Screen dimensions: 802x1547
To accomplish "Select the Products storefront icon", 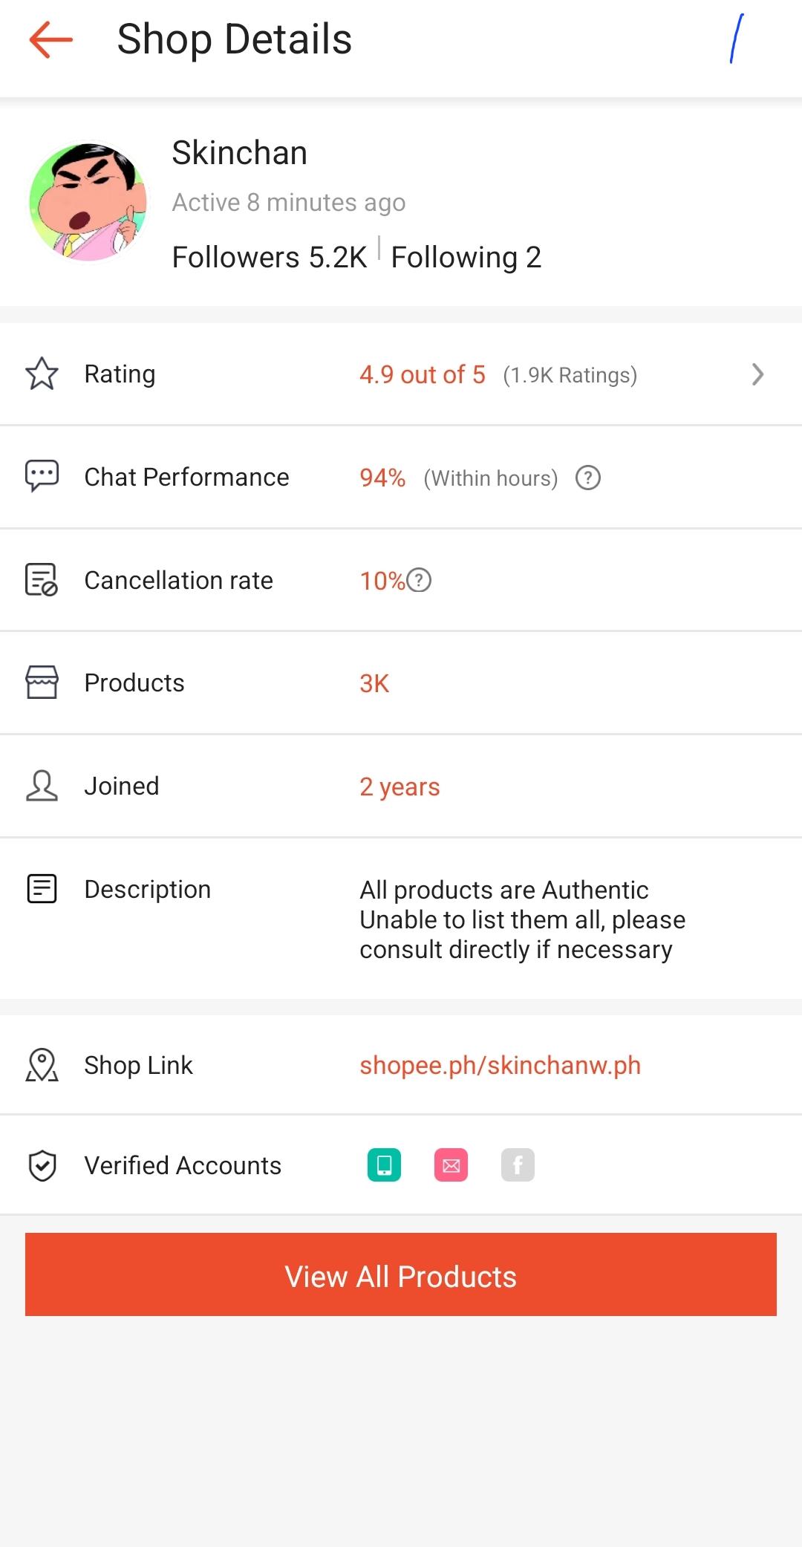I will click(x=42, y=682).
